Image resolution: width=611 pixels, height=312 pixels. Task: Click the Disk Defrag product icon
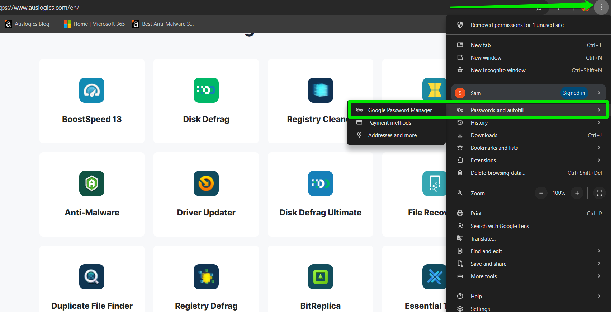pyautogui.click(x=206, y=90)
